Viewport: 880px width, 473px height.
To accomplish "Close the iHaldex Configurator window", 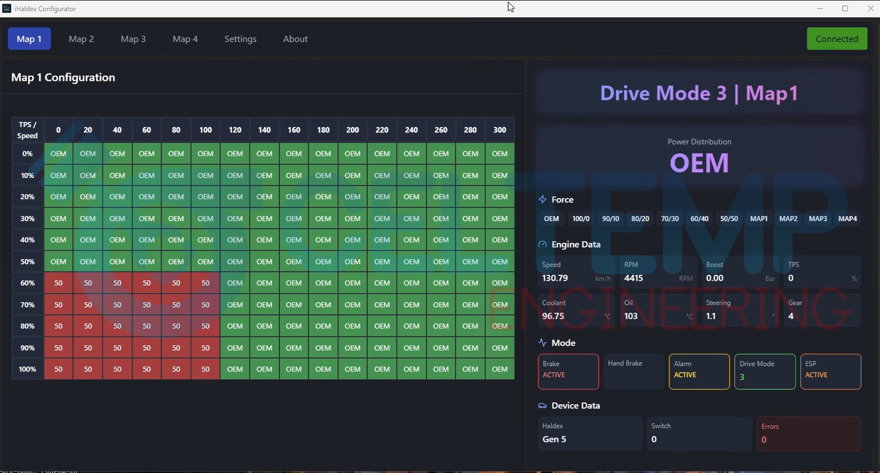I will (x=870, y=8).
